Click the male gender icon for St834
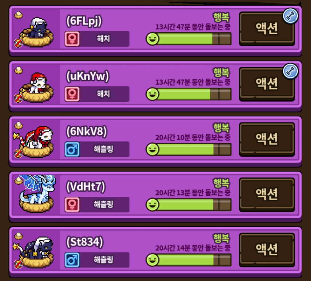 coord(72,260)
